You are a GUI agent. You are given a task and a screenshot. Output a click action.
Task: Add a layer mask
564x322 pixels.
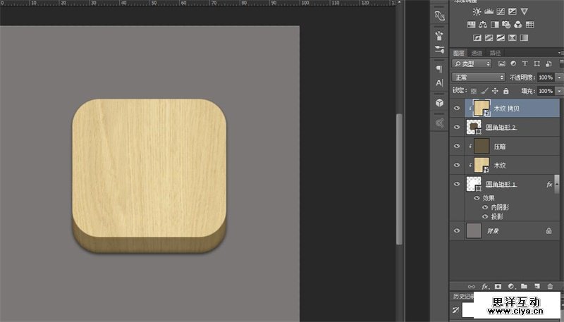click(x=498, y=287)
